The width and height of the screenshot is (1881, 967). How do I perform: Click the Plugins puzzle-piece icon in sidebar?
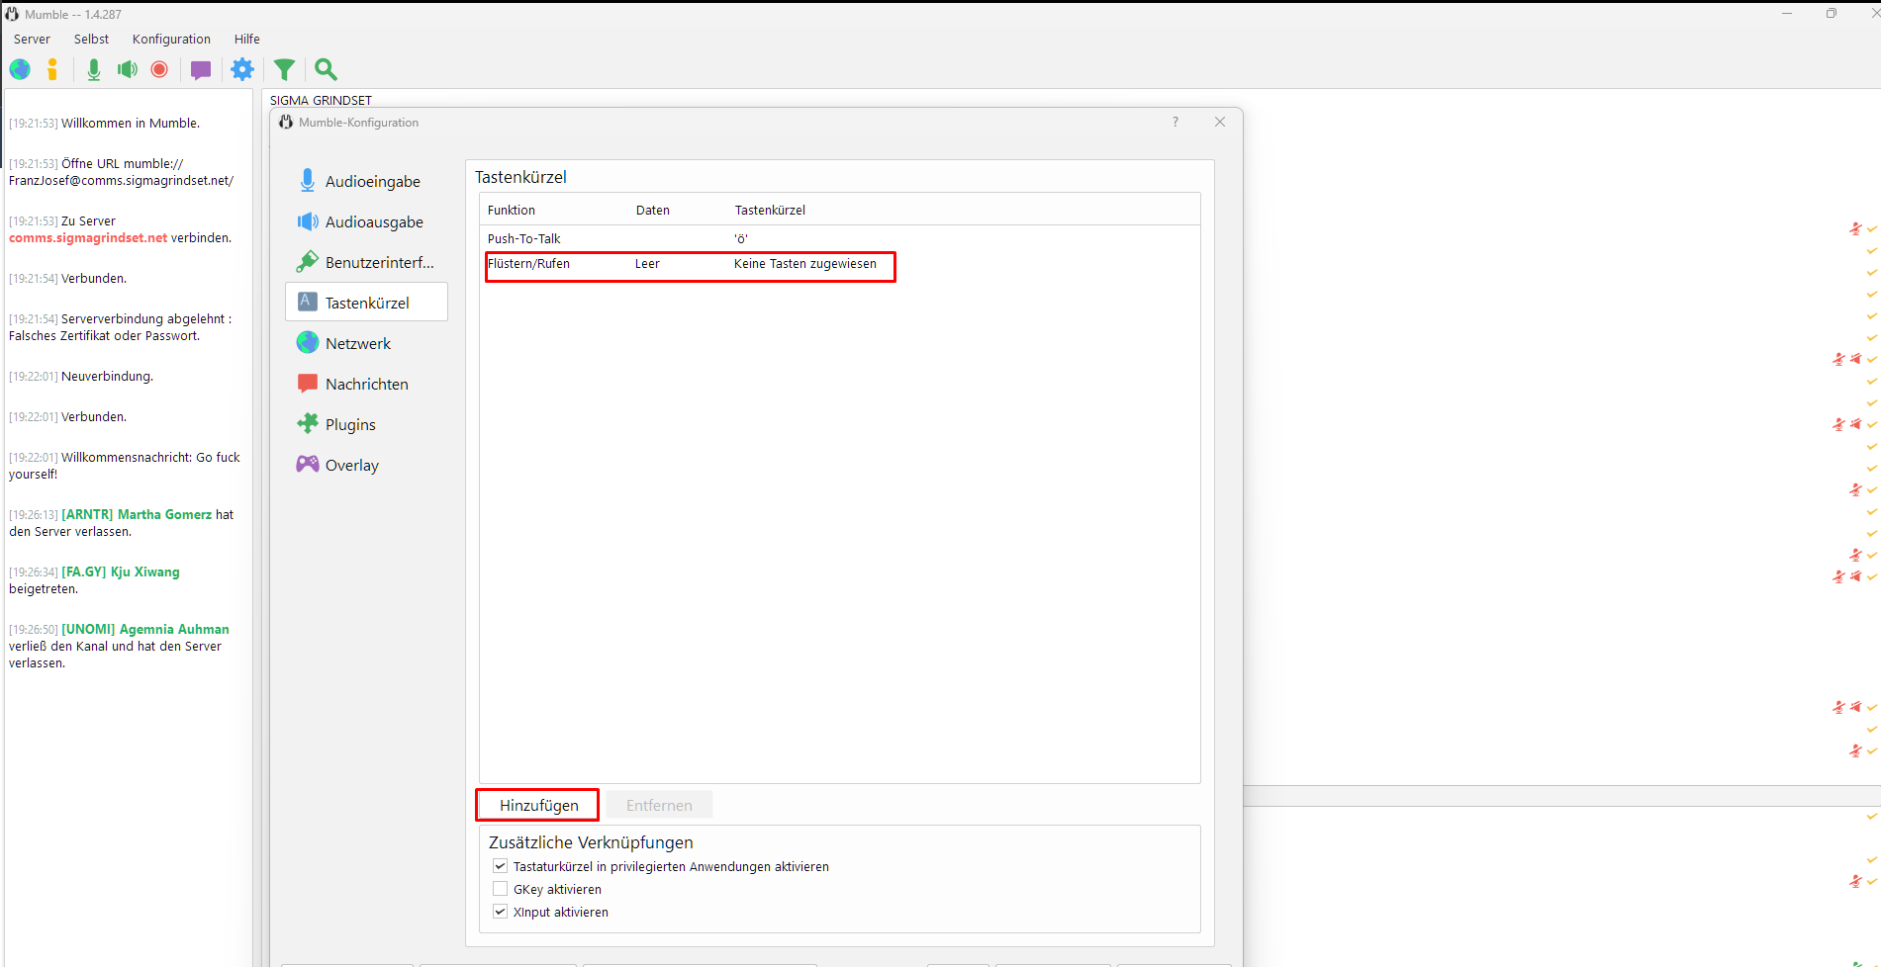308,423
